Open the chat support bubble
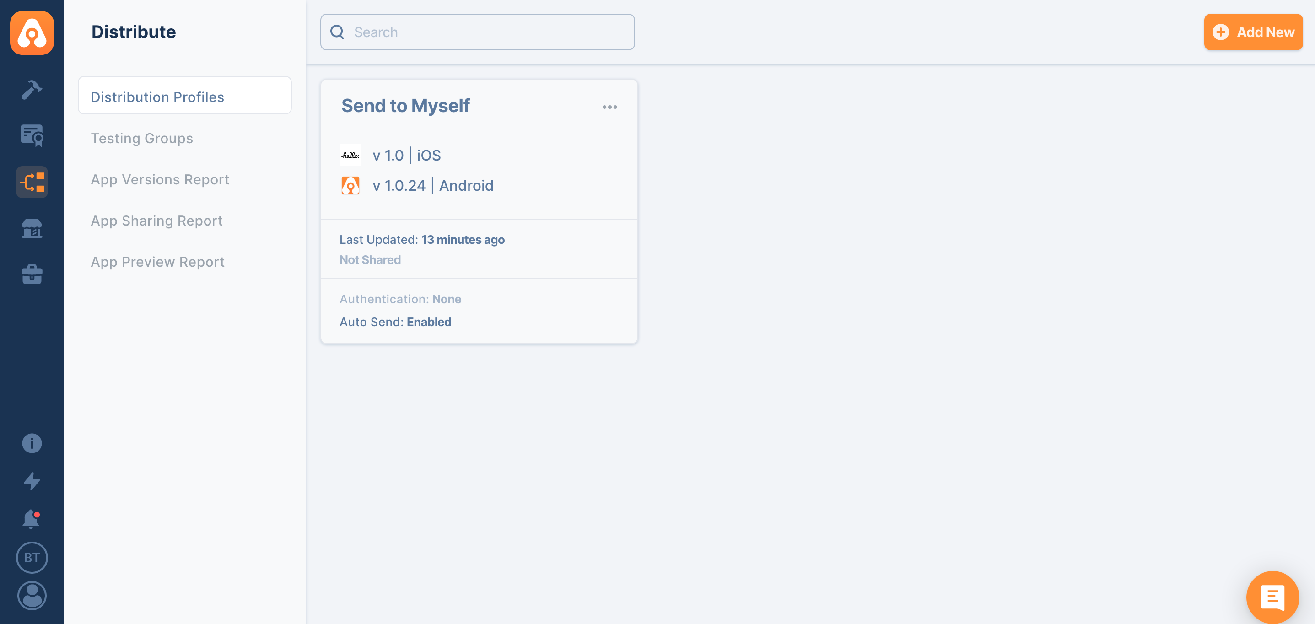Screen dimensions: 1315x624 click(1272, 597)
